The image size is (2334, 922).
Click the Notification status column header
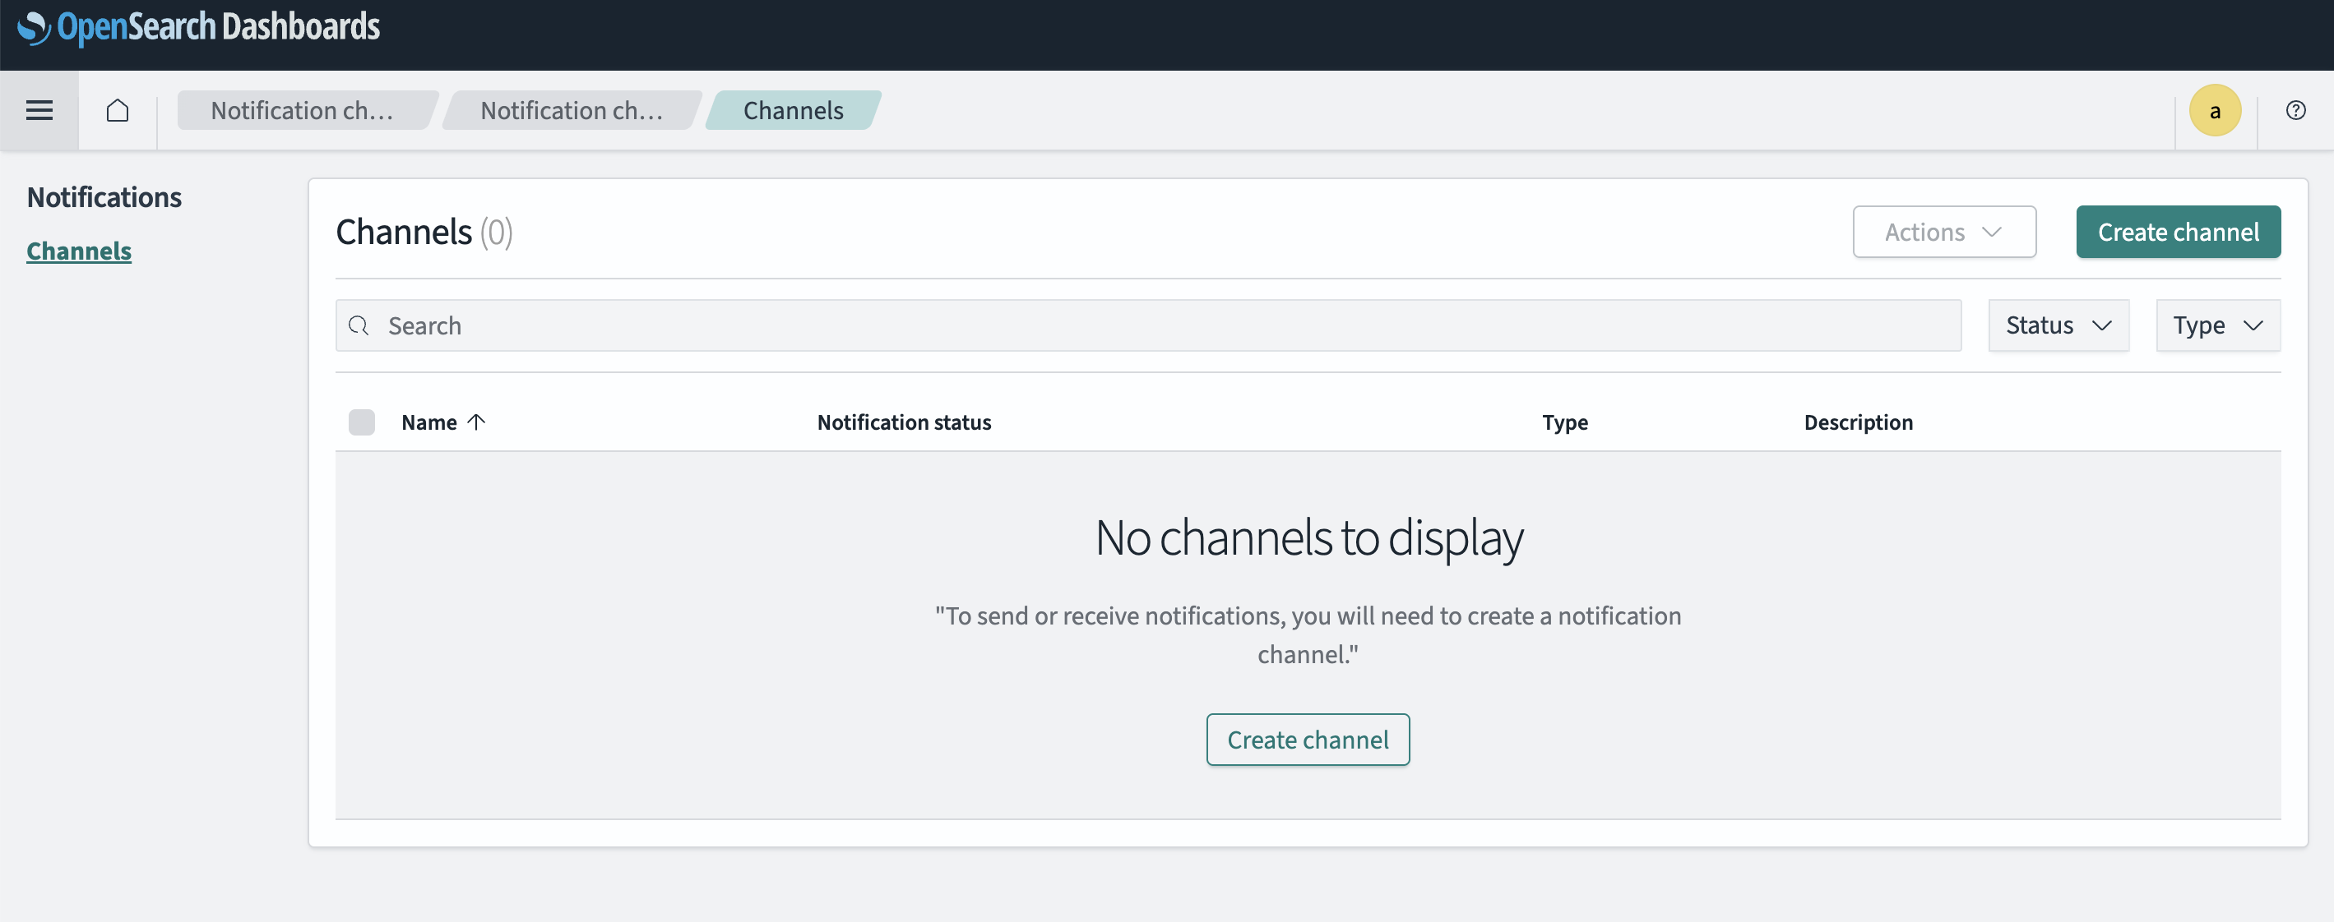pyautogui.click(x=903, y=422)
